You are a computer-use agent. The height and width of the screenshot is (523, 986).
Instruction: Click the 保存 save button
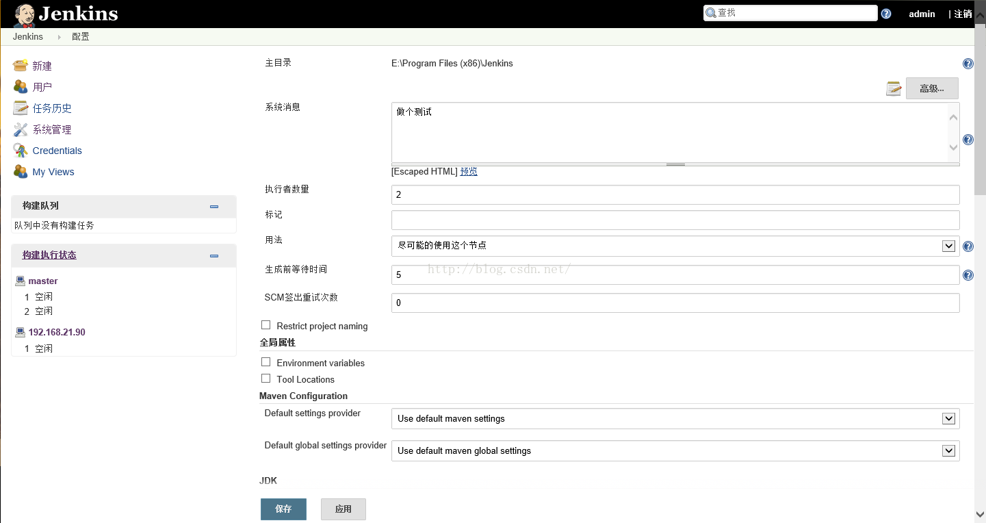tap(283, 509)
